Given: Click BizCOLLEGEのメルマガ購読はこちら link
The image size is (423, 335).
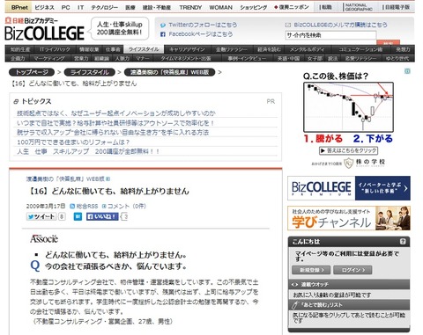Looking at the screenshot, I should (340, 25).
